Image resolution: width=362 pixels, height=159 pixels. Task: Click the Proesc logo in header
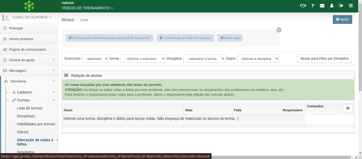[x=29, y=6]
